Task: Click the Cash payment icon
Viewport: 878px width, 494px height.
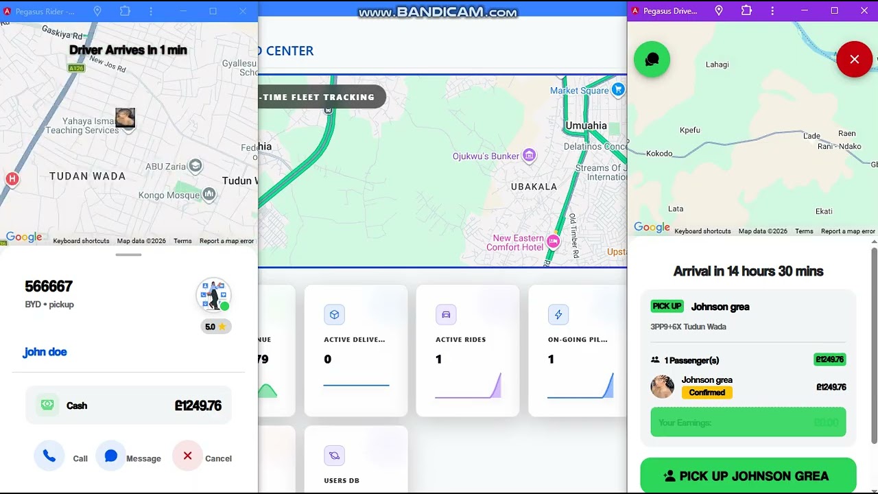Action: [x=47, y=405]
